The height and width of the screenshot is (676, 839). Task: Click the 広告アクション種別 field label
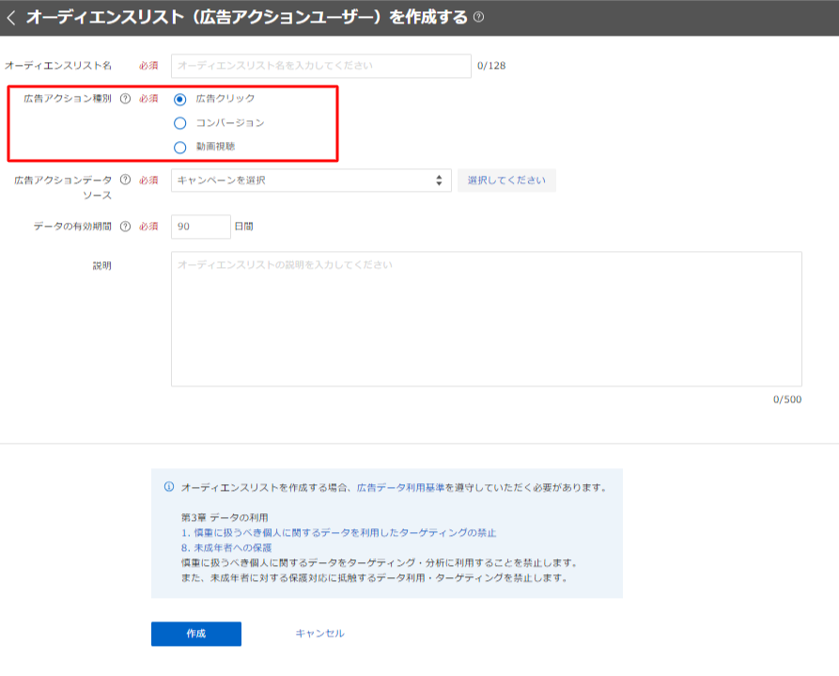68,99
